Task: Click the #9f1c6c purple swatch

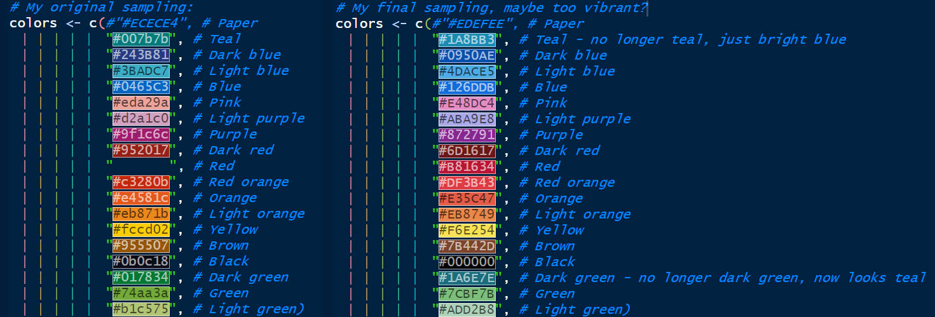Action: [x=140, y=134]
